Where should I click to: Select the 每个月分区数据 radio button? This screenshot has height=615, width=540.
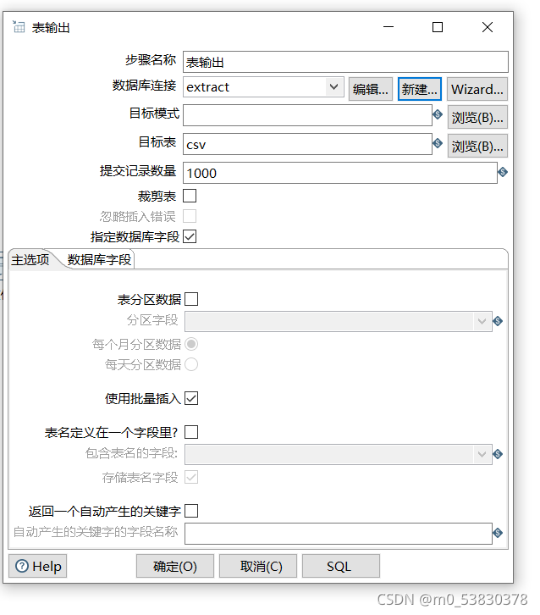pyautogui.click(x=191, y=344)
